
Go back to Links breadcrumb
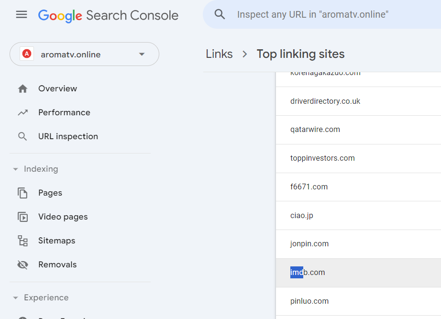pyautogui.click(x=219, y=54)
